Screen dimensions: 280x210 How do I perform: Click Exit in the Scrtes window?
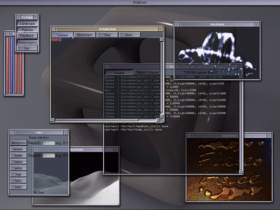click(27, 48)
